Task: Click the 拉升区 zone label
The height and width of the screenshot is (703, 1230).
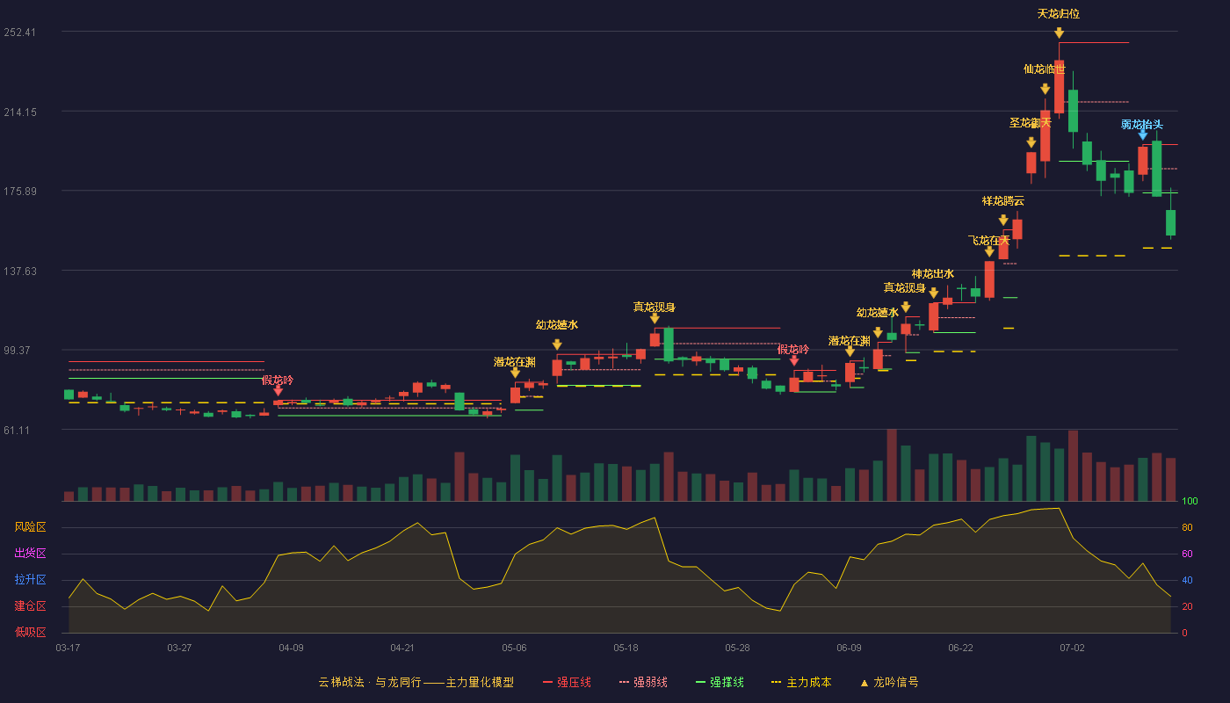Action: [30, 580]
